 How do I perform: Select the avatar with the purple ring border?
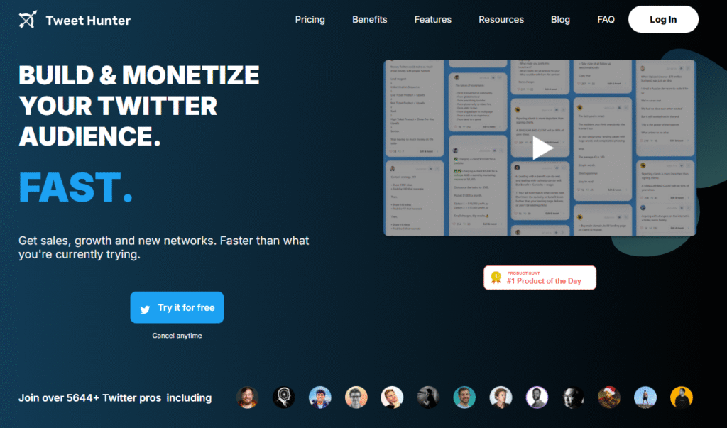click(x=537, y=397)
